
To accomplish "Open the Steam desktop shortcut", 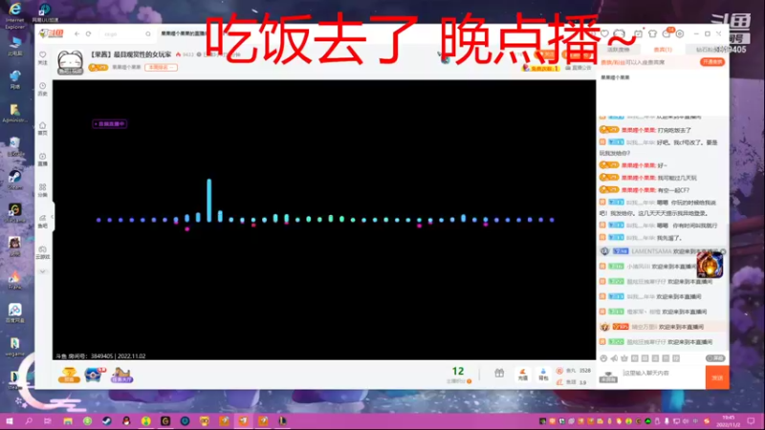I will point(14,180).
